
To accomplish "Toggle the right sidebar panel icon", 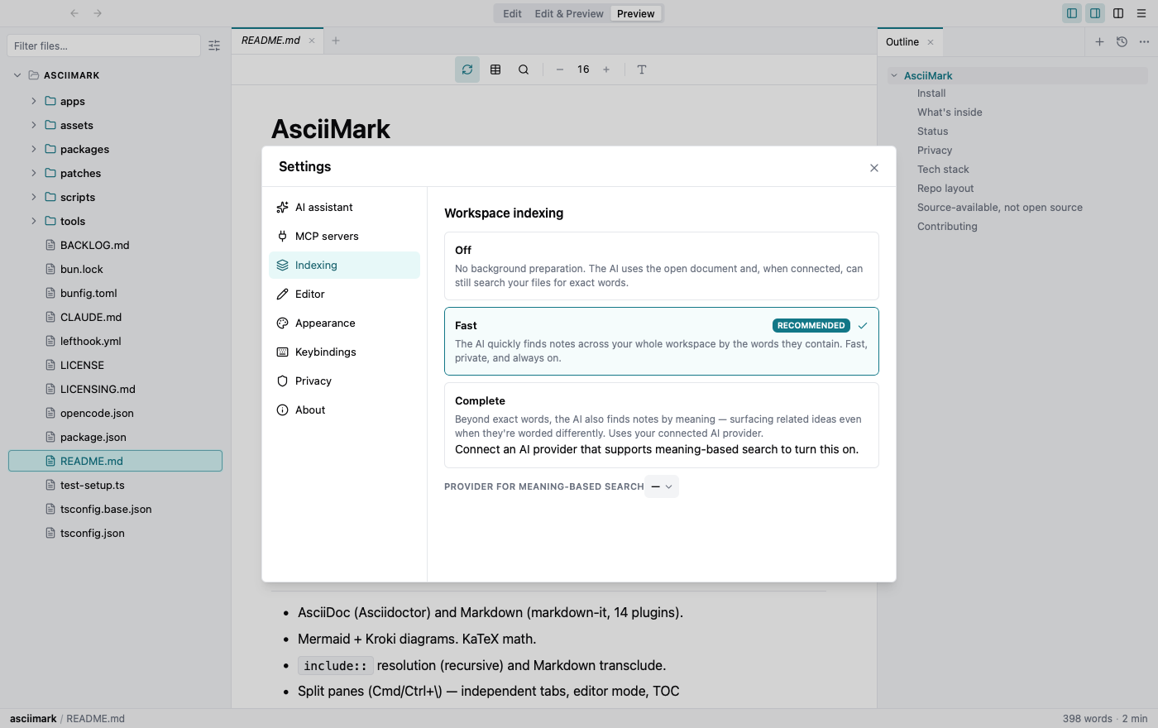I will (1095, 13).
